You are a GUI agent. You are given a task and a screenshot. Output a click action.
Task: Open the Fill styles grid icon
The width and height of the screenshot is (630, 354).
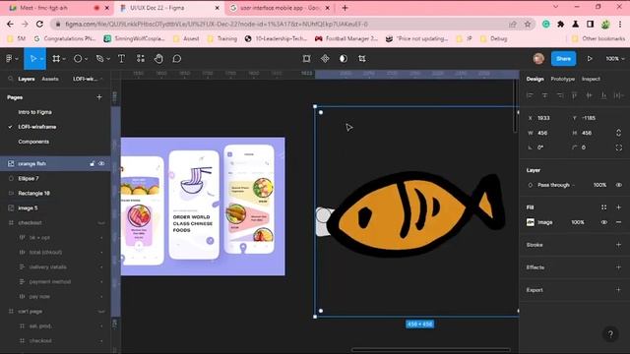click(x=603, y=207)
